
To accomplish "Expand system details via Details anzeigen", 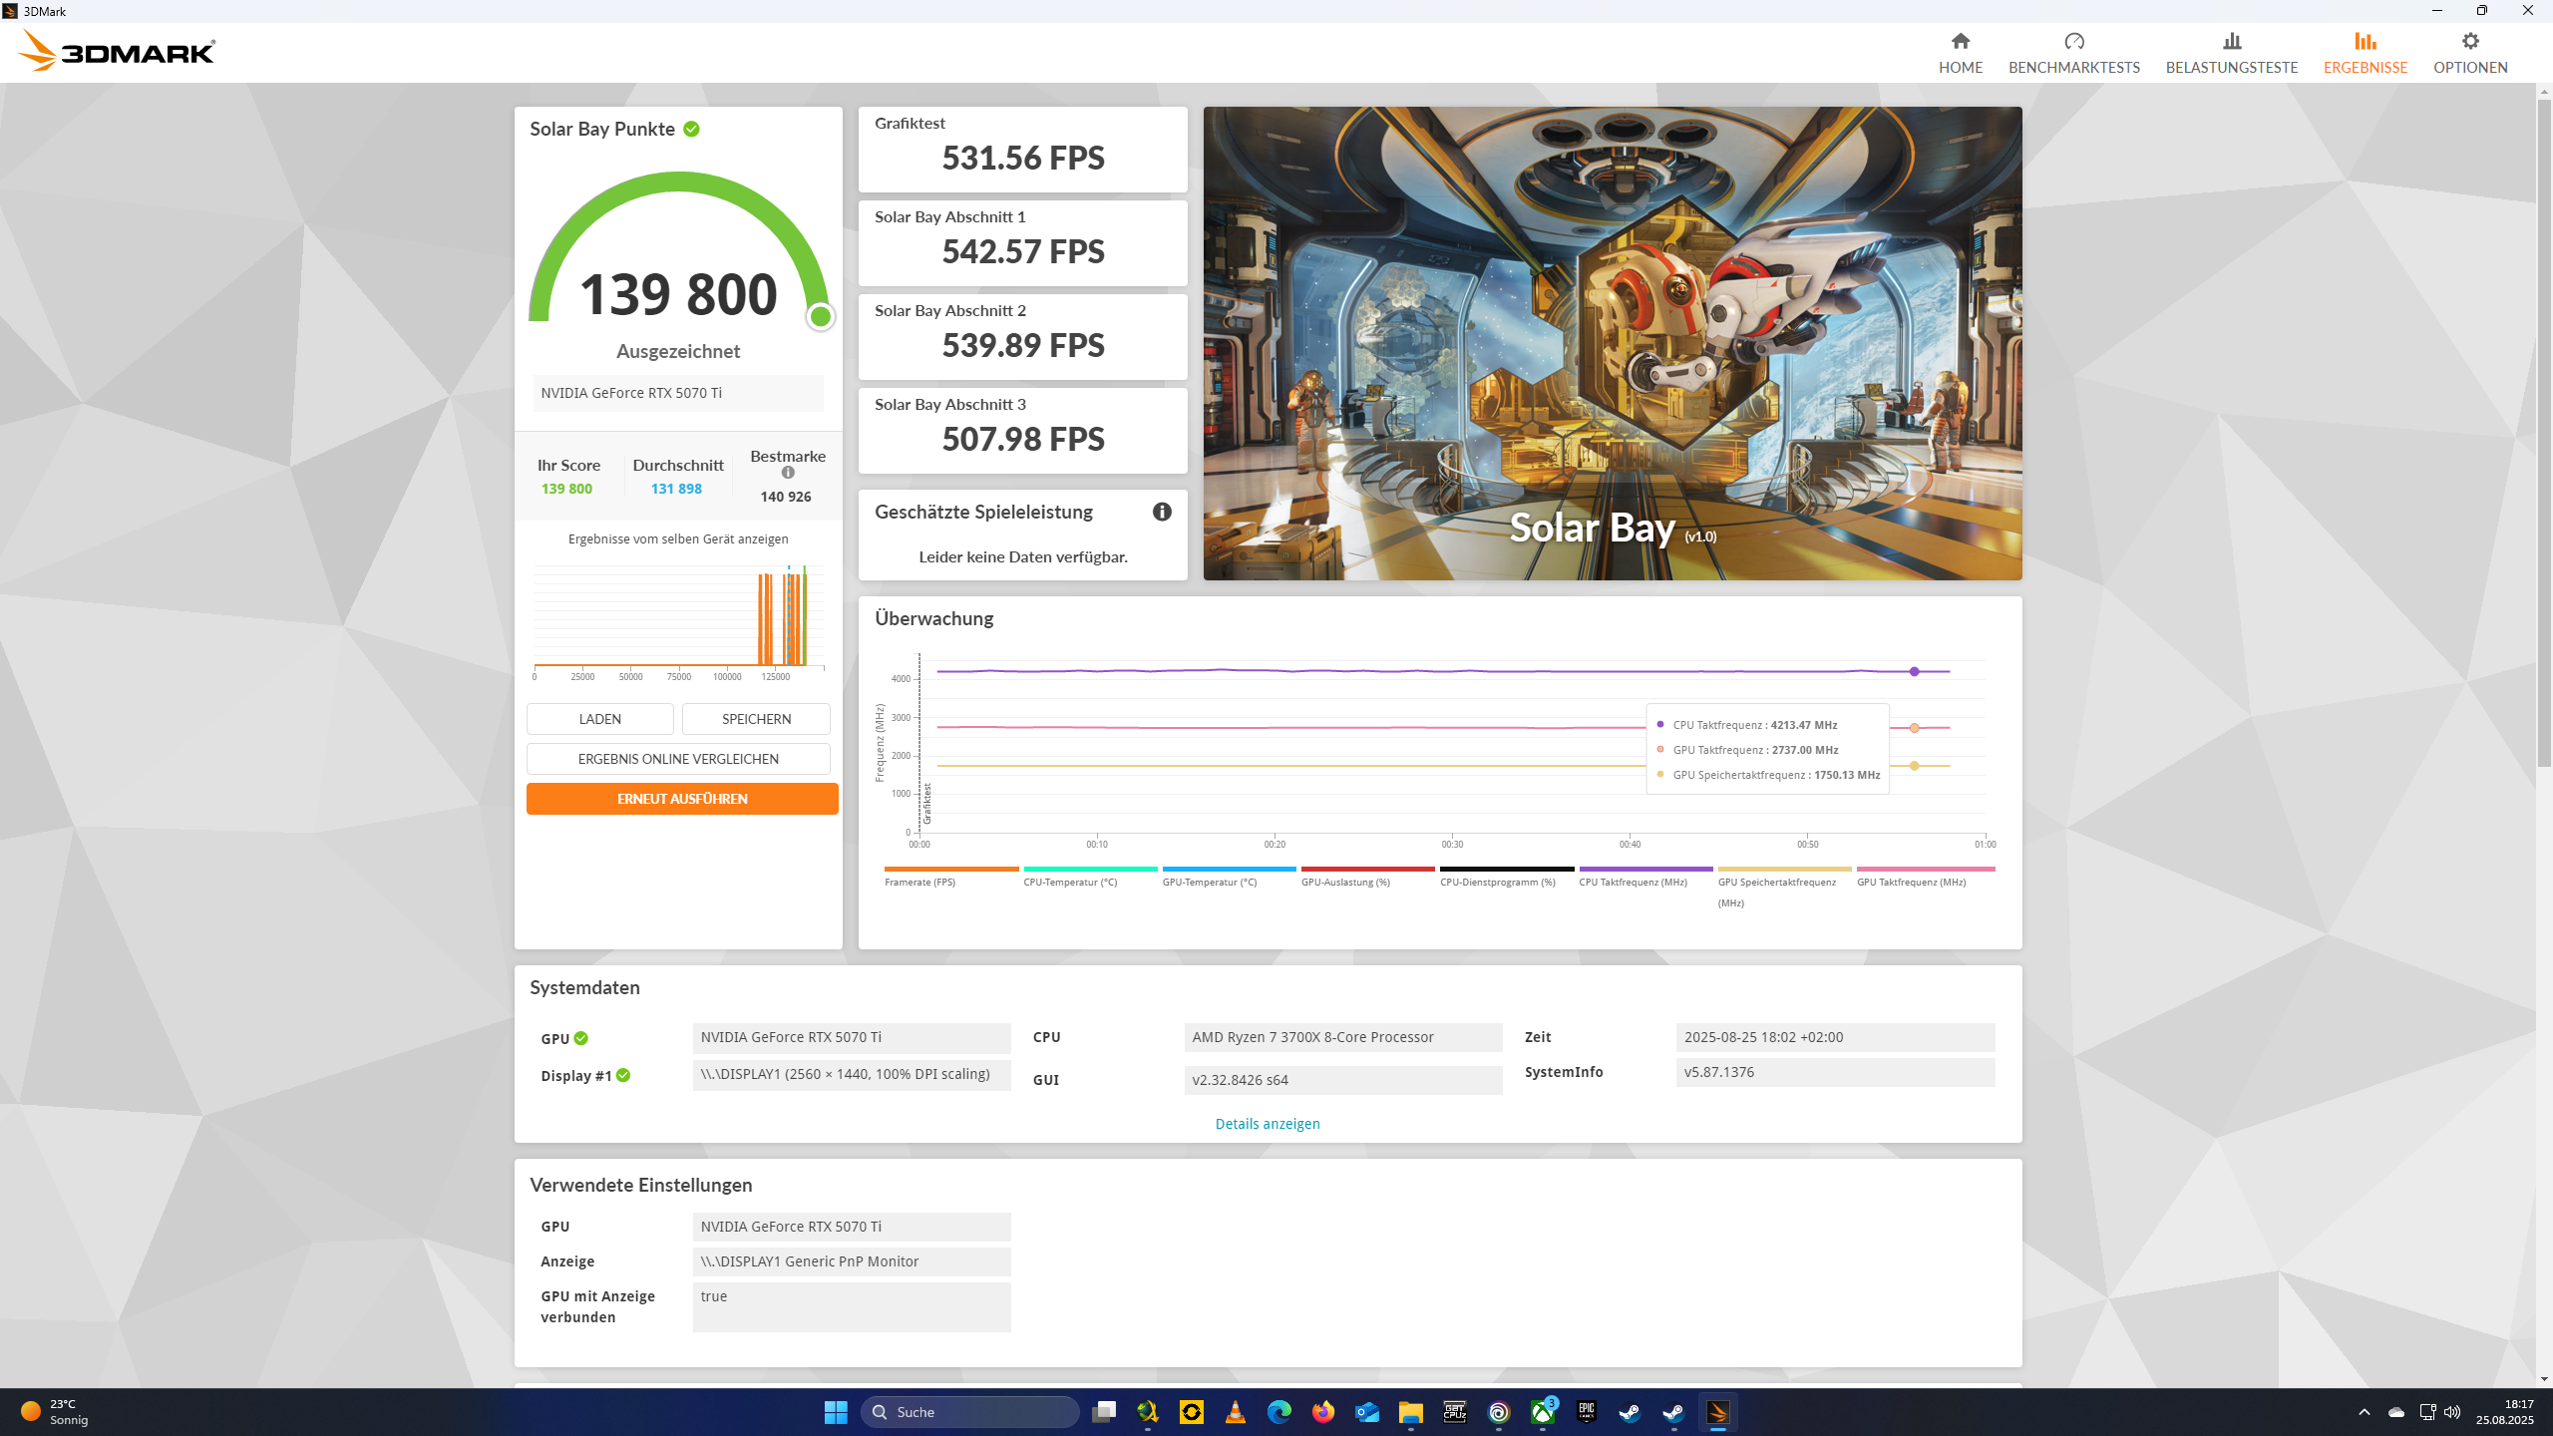I will click(x=1267, y=1123).
